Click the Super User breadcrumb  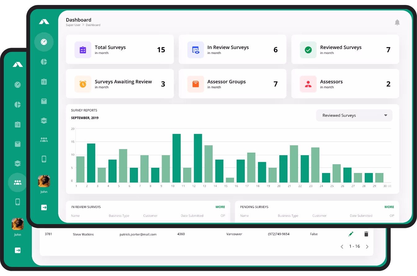[73, 25]
